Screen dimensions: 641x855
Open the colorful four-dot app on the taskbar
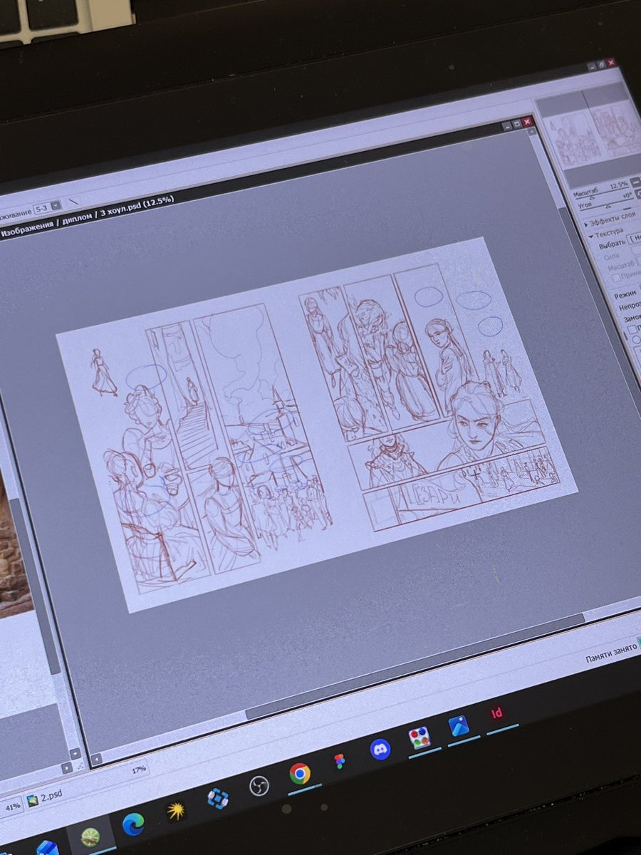pos(419,737)
